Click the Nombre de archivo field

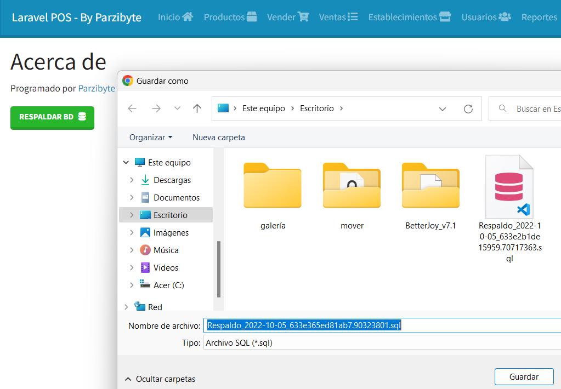click(x=382, y=325)
